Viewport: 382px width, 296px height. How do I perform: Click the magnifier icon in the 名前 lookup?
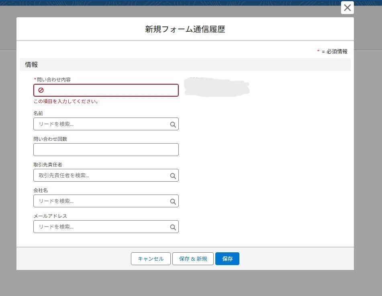click(173, 124)
